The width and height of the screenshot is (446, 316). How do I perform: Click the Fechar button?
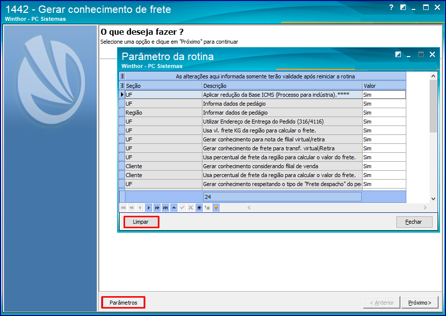[414, 222]
